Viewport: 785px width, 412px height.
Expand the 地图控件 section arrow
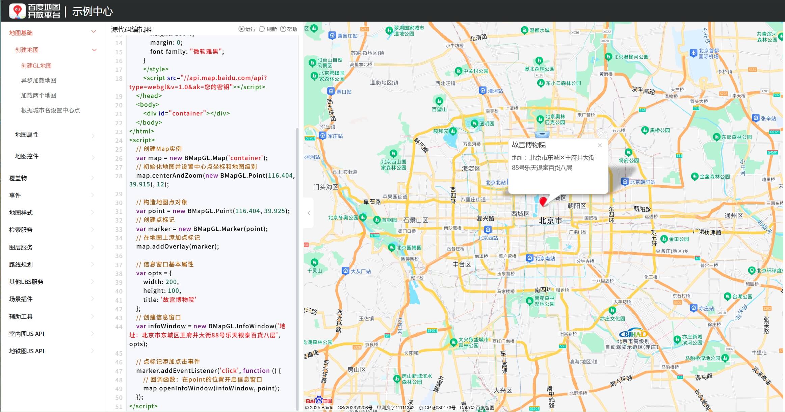(93, 157)
